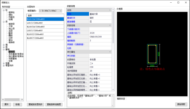Select 筏板基础 tree item

(12, 59)
